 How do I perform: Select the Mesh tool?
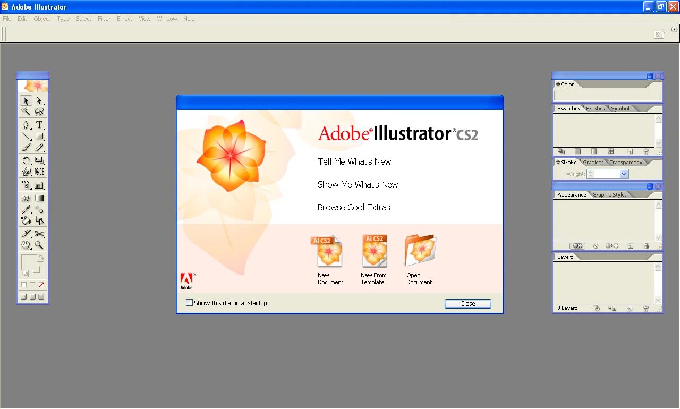pyautogui.click(x=25, y=198)
